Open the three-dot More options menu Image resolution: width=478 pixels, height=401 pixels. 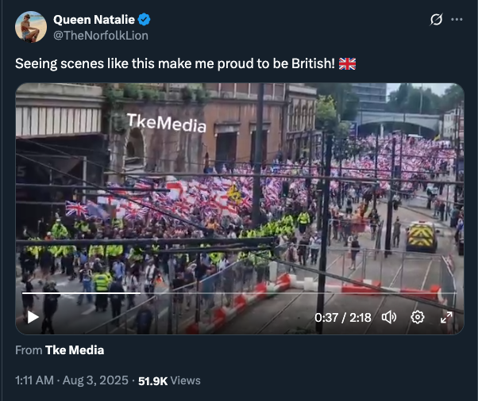(x=457, y=19)
